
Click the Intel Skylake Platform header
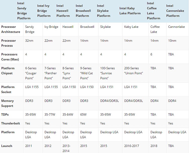click(104, 11)
